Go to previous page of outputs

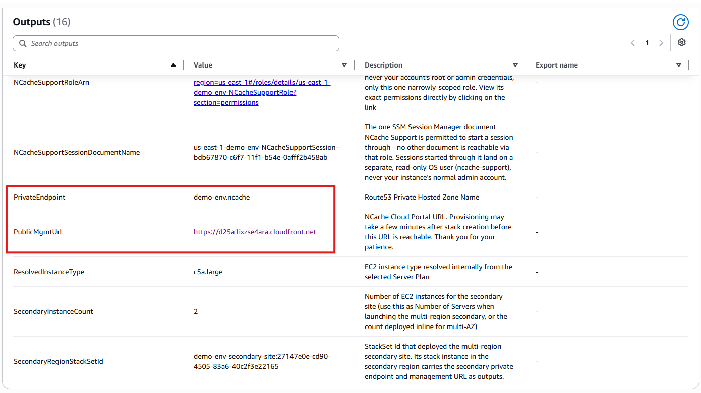pyautogui.click(x=633, y=43)
